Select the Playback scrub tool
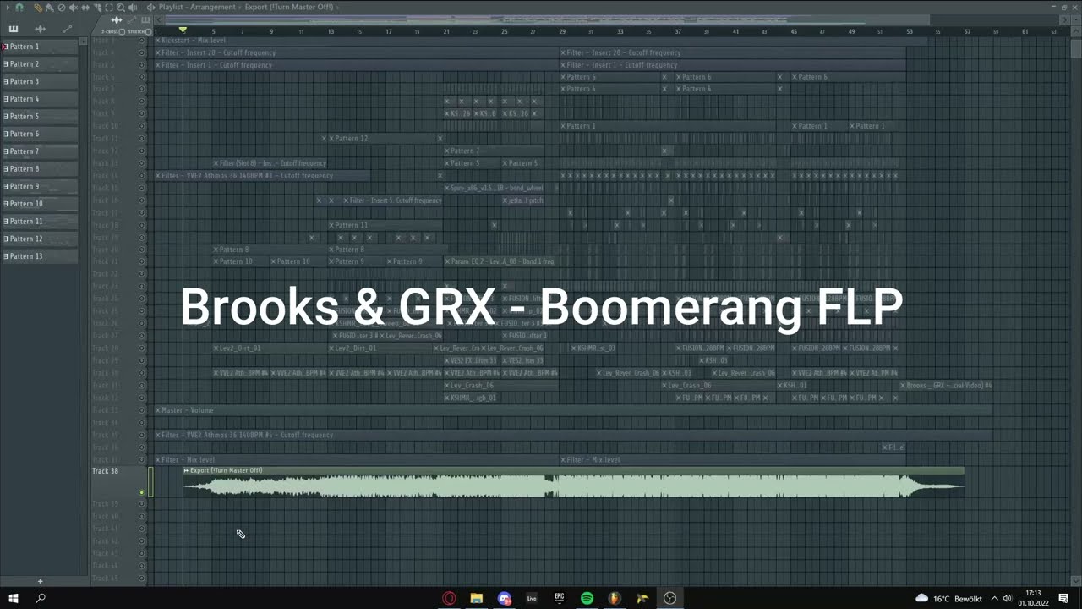This screenshot has height=609, width=1082. click(133, 8)
